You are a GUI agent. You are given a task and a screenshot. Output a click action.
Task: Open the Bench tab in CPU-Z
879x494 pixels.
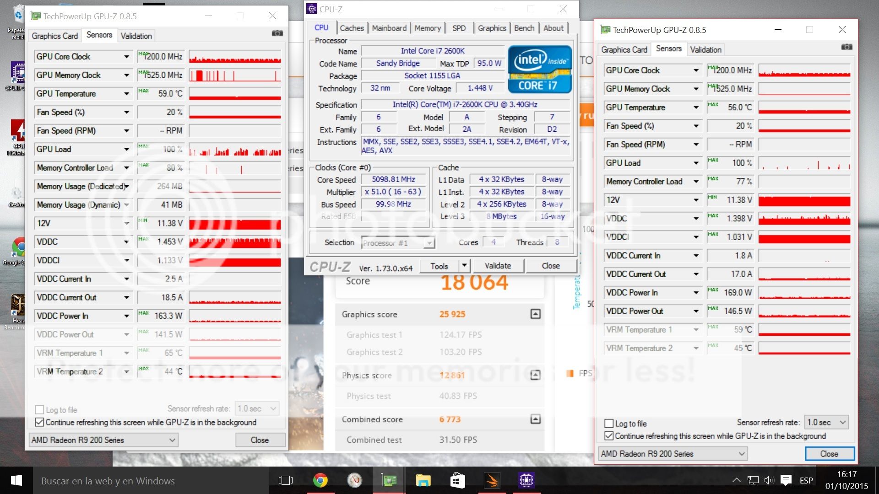tap(524, 28)
